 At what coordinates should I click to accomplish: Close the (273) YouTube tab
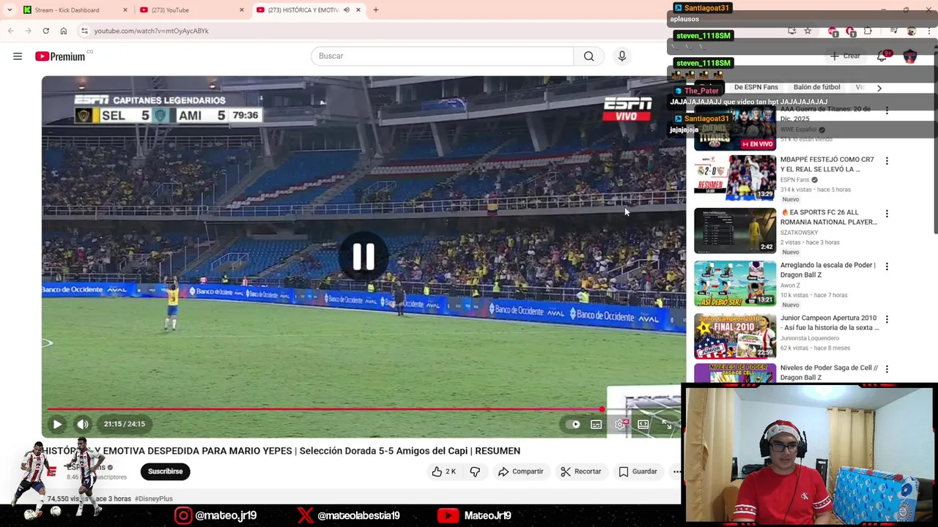242,10
